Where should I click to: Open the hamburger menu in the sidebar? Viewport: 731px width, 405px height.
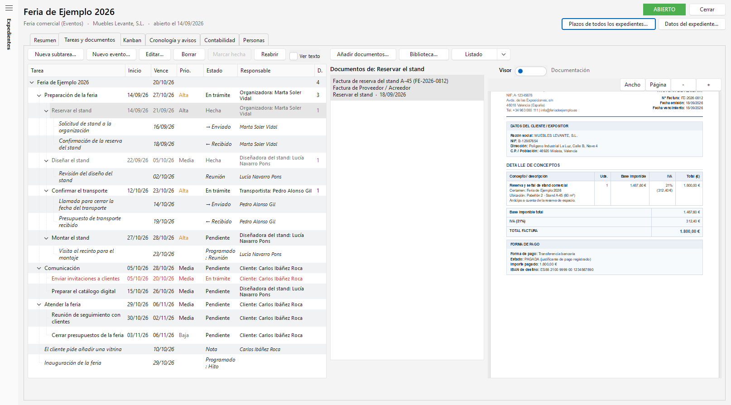click(x=9, y=8)
